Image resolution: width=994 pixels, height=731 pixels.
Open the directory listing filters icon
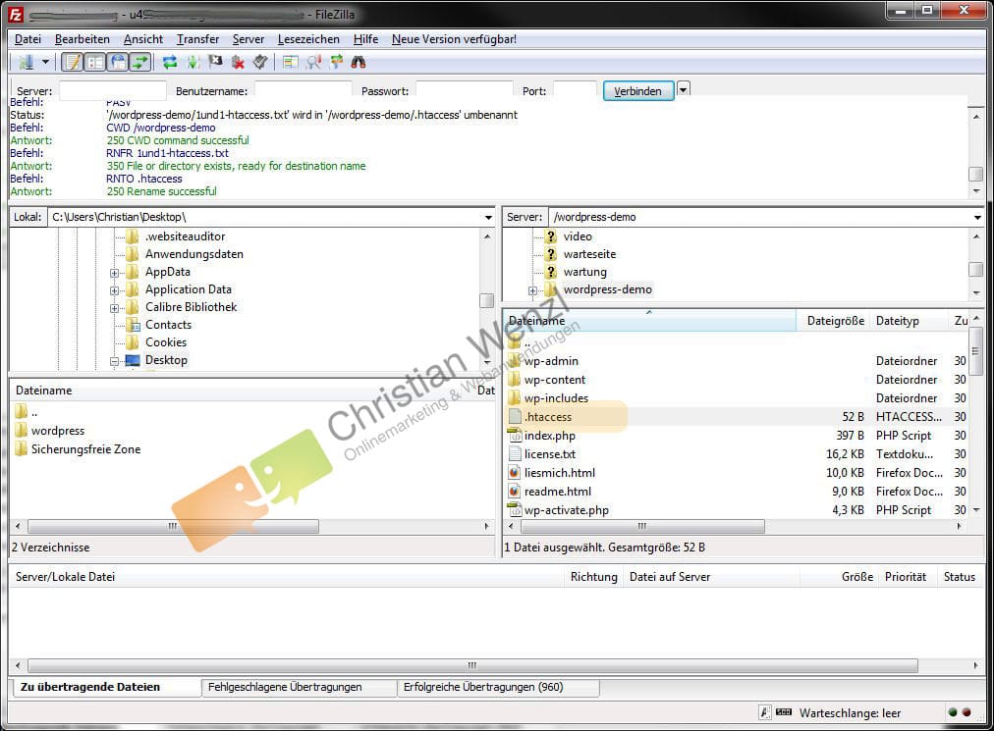coord(291,62)
